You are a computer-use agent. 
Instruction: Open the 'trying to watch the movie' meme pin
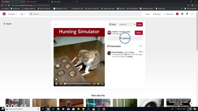(x=179, y=103)
